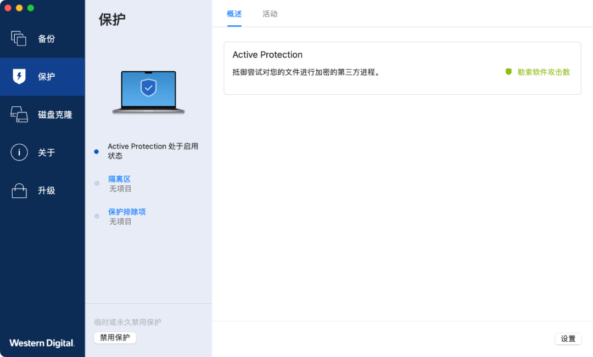Close the window with red button
The width and height of the screenshot is (593, 357).
click(x=8, y=8)
